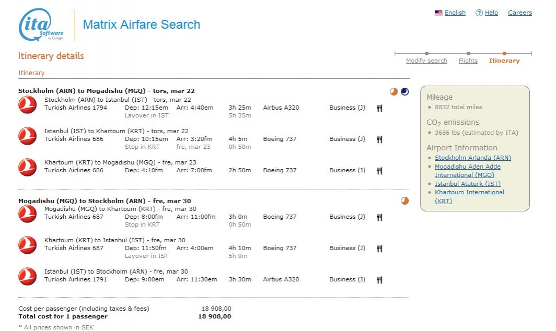Click the "fre, mar 23" arrival date note
The width and height of the screenshot is (556, 331).
tap(193, 147)
